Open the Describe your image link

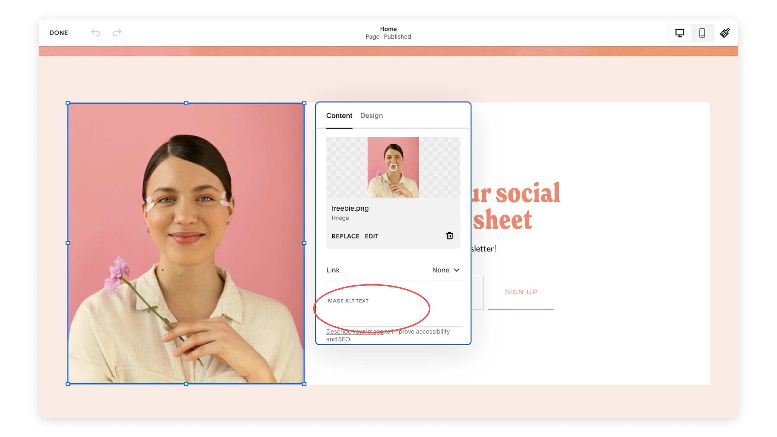click(x=354, y=331)
